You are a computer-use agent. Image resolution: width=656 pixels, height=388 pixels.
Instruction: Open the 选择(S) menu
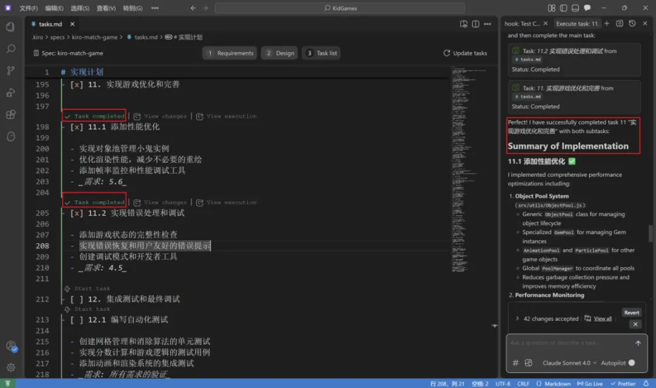(x=80, y=8)
